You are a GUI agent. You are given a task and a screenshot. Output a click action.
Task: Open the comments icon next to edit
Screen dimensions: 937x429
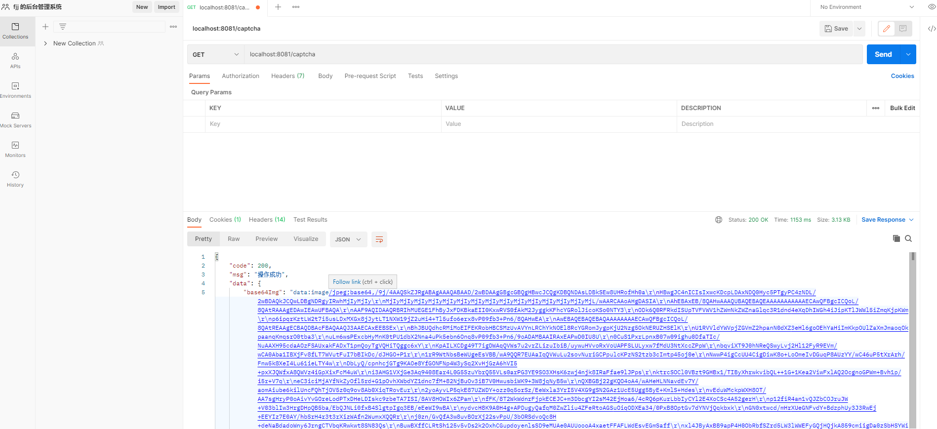903,29
